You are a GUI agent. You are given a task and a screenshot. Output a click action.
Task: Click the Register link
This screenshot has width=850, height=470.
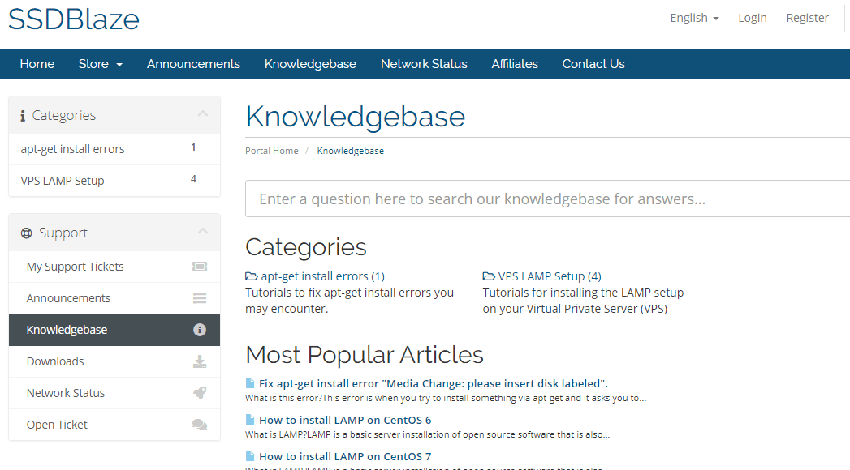(x=807, y=18)
